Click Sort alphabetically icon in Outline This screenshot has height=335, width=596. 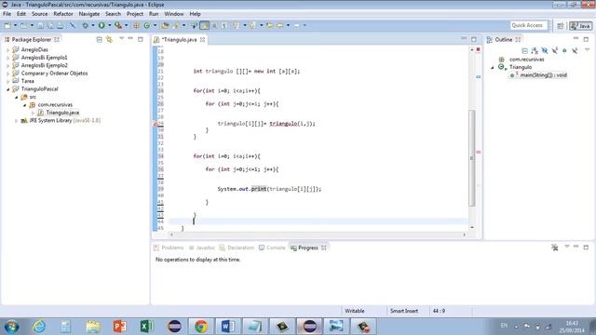click(535, 50)
